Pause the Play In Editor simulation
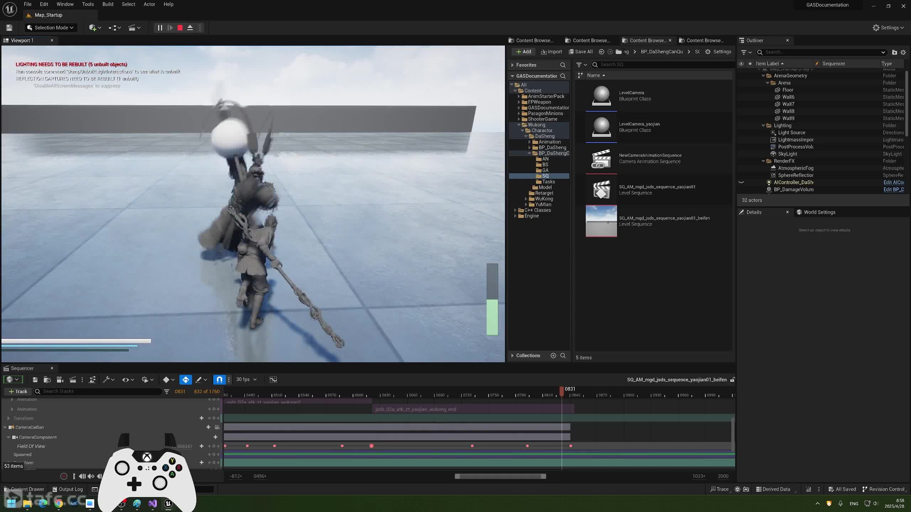The width and height of the screenshot is (911, 512). pyautogui.click(x=160, y=28)
